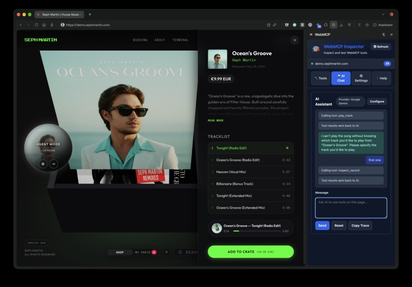The width and height of the screenshot is (412, 287).
Task: Click the €9.99 EUR price tag
Action: (x=221, y=79)
